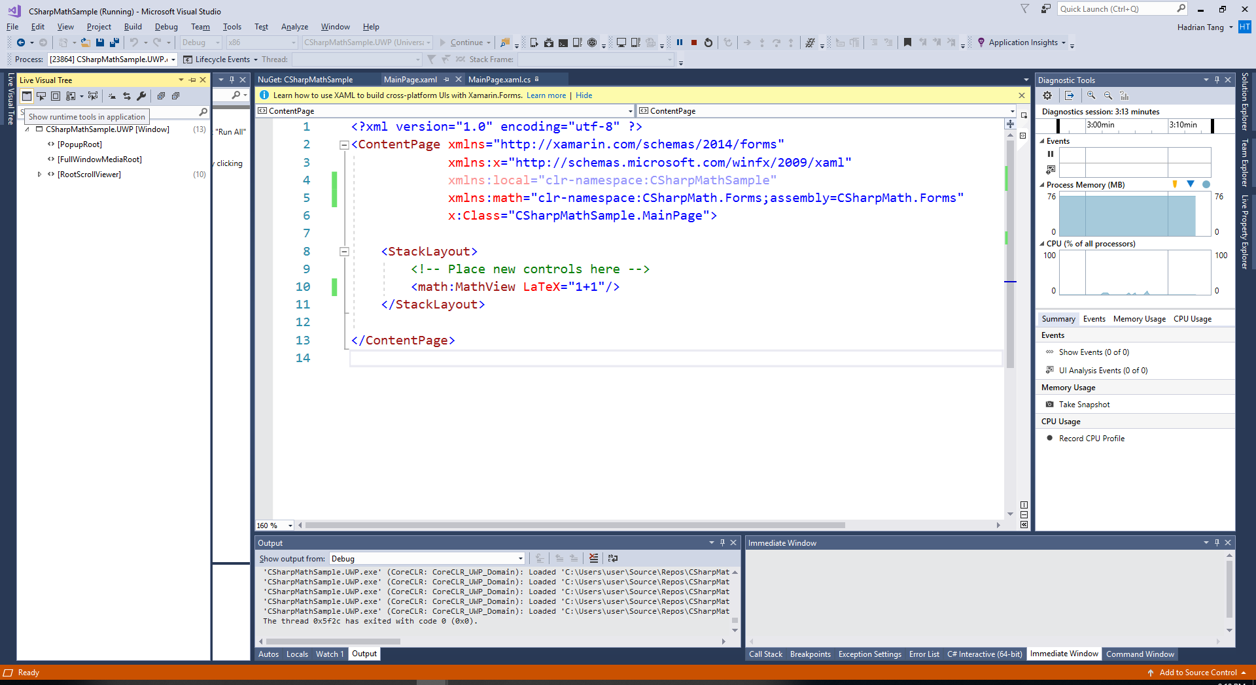This screenshot has height=685, width=1256.
Task: Open the Debug menu
Action: tap(166, 27)
